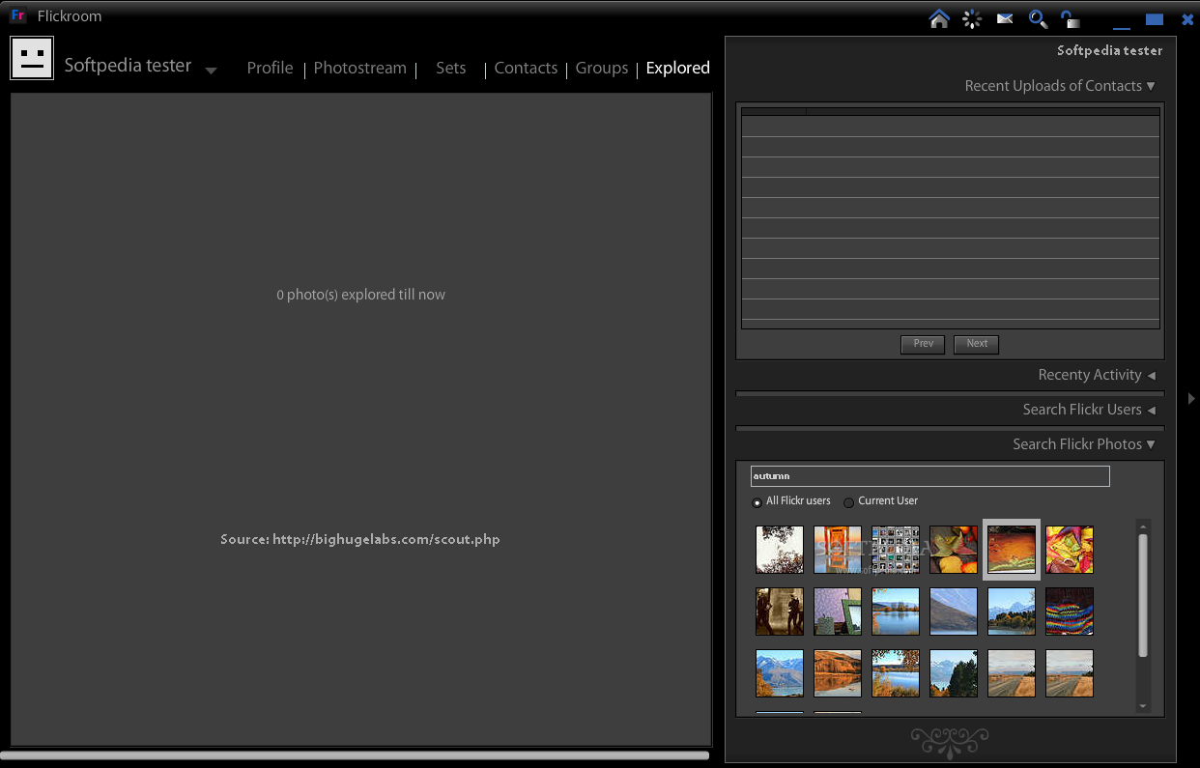The width and height of the screenshot is (1200, 768).
Task: Select the Explored tab
Action: coord(678,68)
